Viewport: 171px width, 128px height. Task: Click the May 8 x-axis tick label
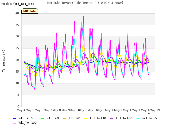(57, 110)
